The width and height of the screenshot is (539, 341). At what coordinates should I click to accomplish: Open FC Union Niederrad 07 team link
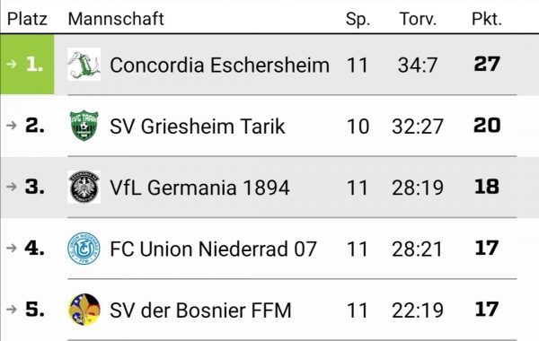click(x=213, y=249)
